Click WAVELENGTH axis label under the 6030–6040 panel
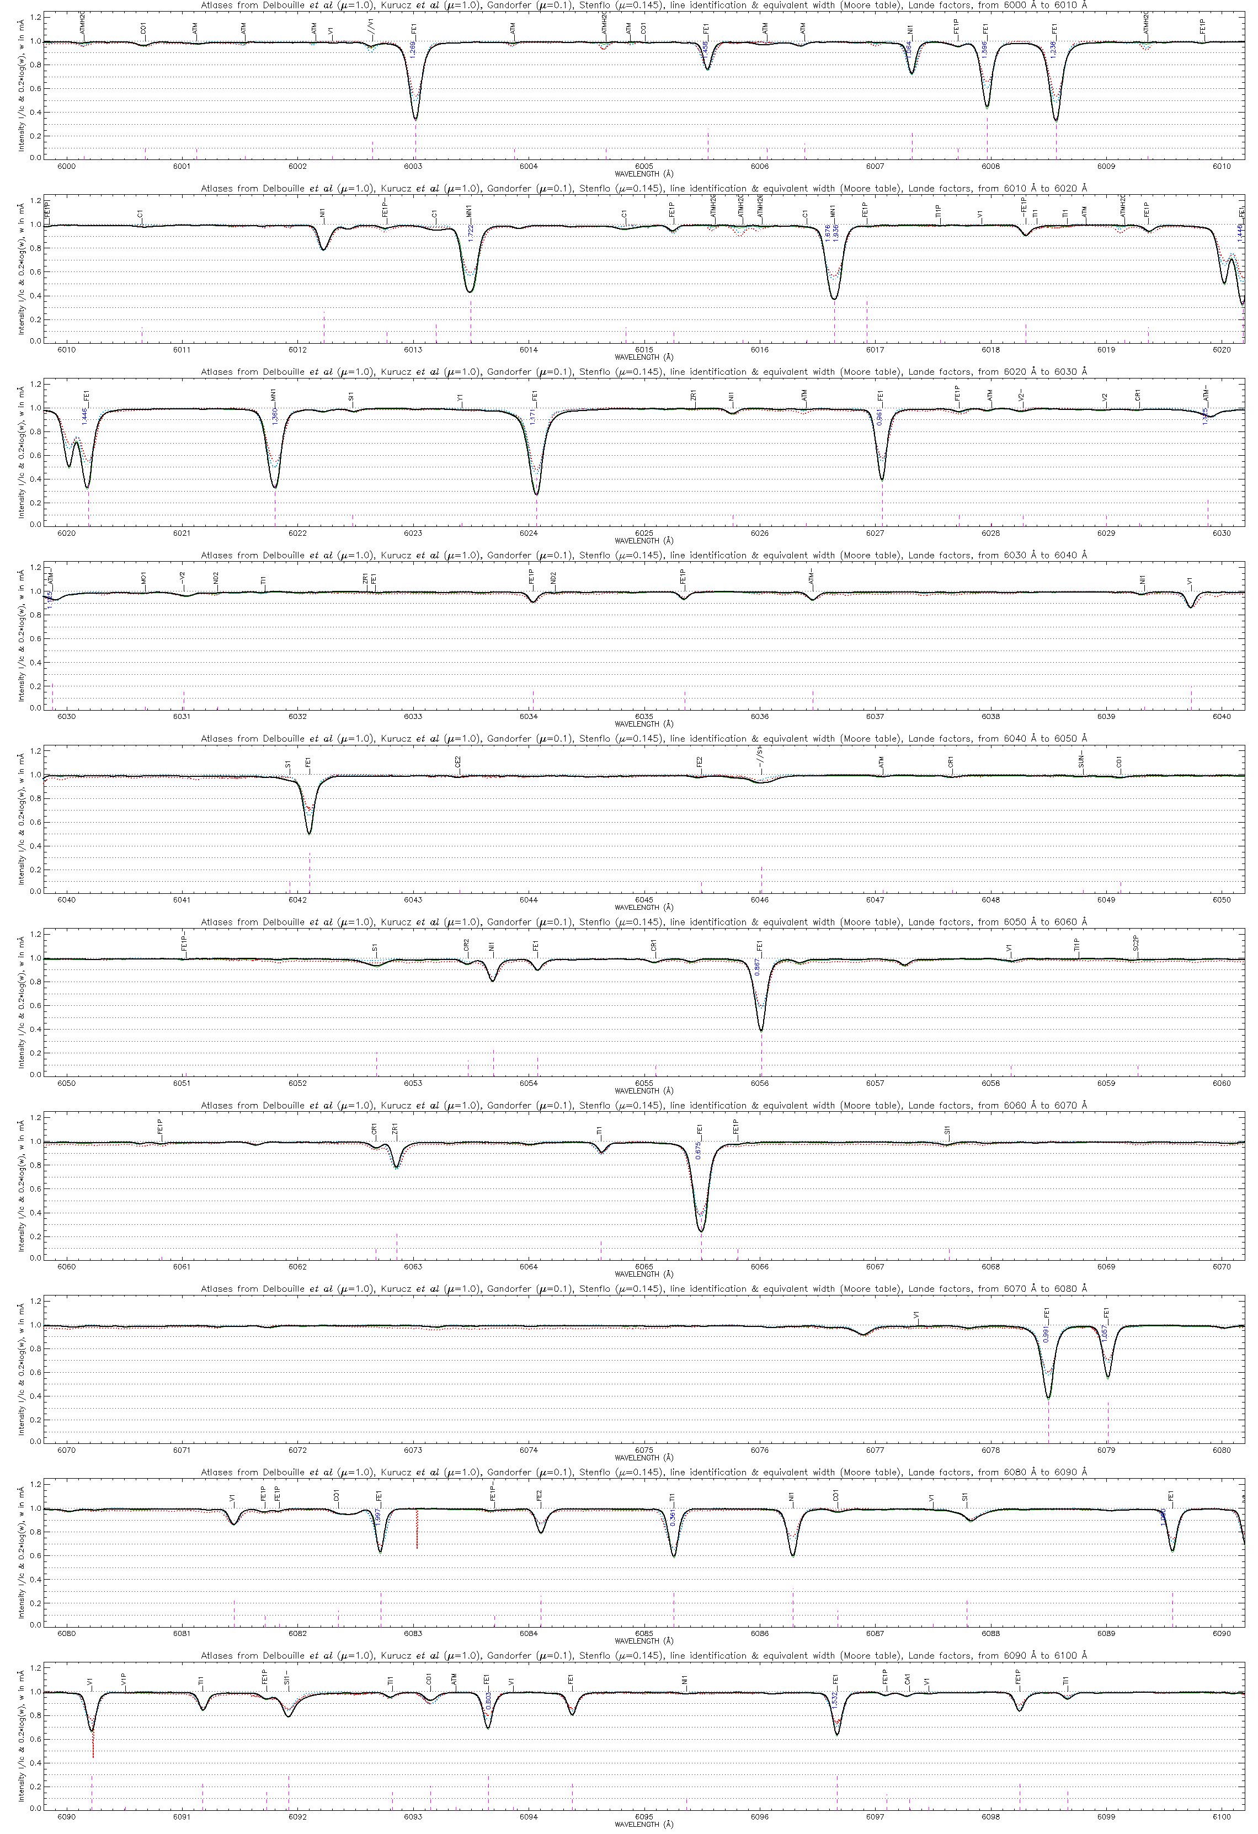This screenshot has height=1834, width=1258. click(x=643, y=724)
